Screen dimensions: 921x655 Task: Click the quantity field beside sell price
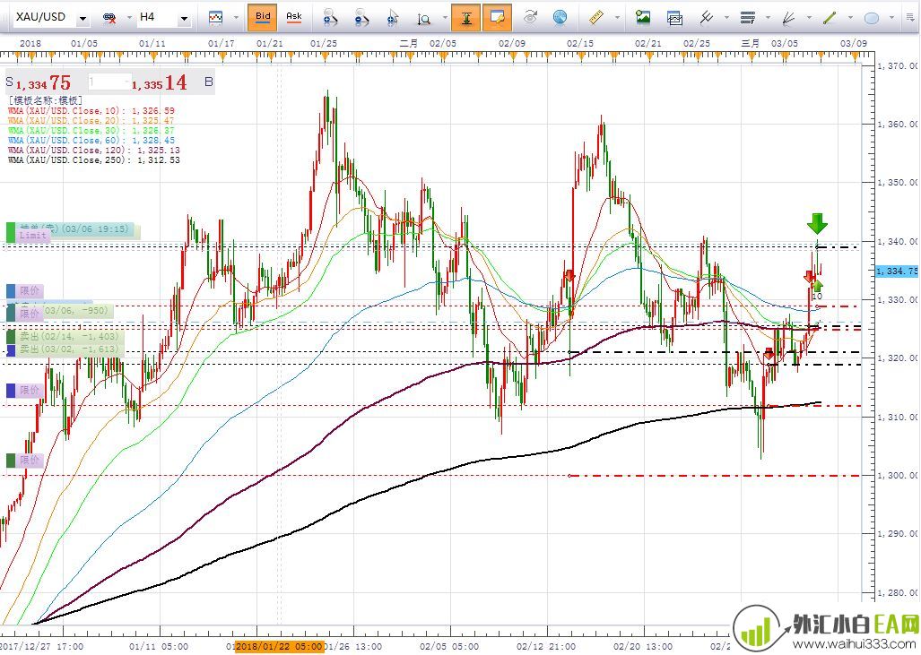click(109, 82)
